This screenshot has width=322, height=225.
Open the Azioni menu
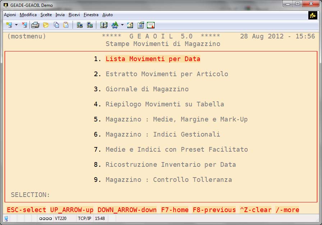point(10,15)
